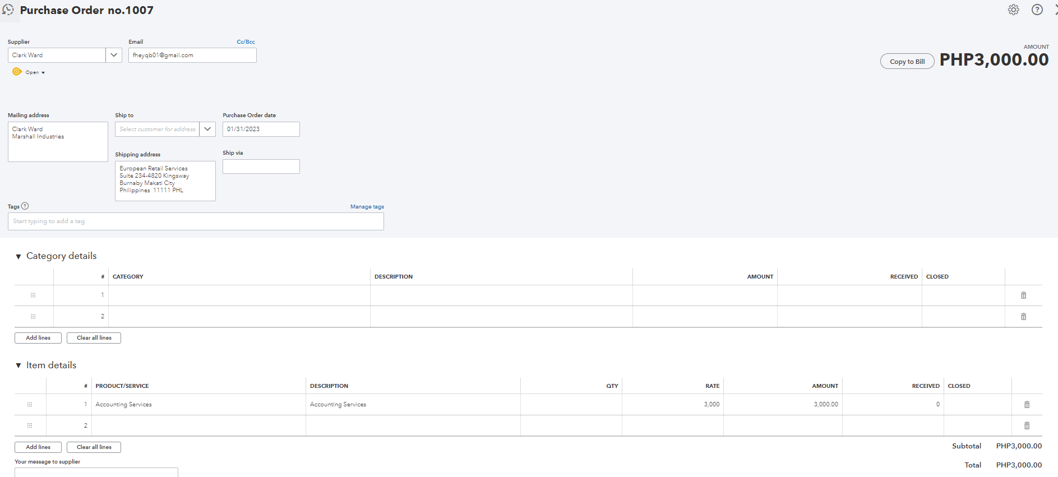Click the Email input field
The height and width of the screenshot is (477, 1058).
point(192,55)
